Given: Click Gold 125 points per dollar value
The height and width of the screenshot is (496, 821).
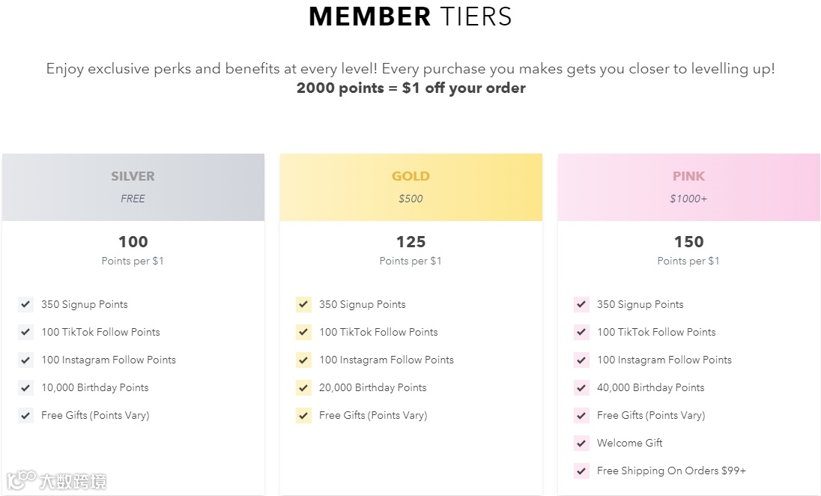Looking at the screenshot, I should (x=410, y=242).
